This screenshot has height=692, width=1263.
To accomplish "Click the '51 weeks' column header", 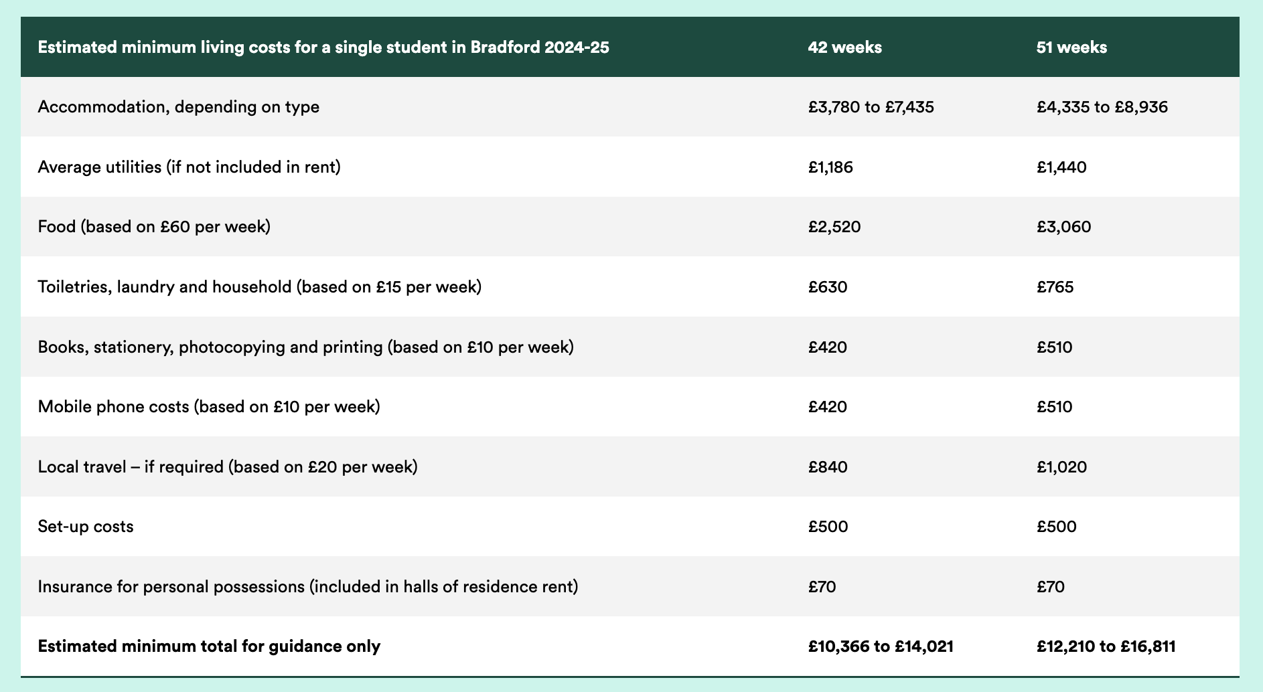I will (1071, 48).
